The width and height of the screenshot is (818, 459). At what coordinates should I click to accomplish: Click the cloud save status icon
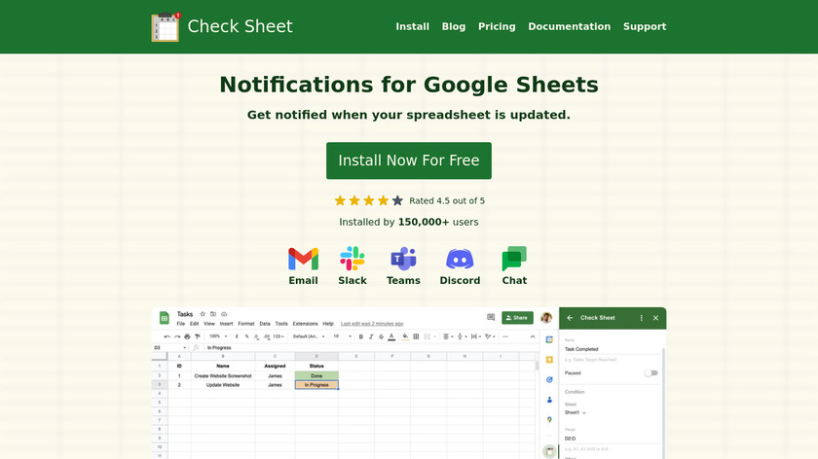224,314
